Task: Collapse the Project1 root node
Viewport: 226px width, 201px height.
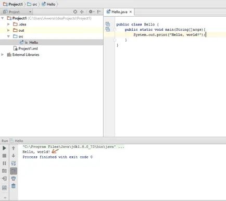Action: [x=3, y=18]
